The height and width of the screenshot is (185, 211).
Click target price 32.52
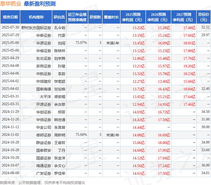pyautogui.click(x=205, y=27)
